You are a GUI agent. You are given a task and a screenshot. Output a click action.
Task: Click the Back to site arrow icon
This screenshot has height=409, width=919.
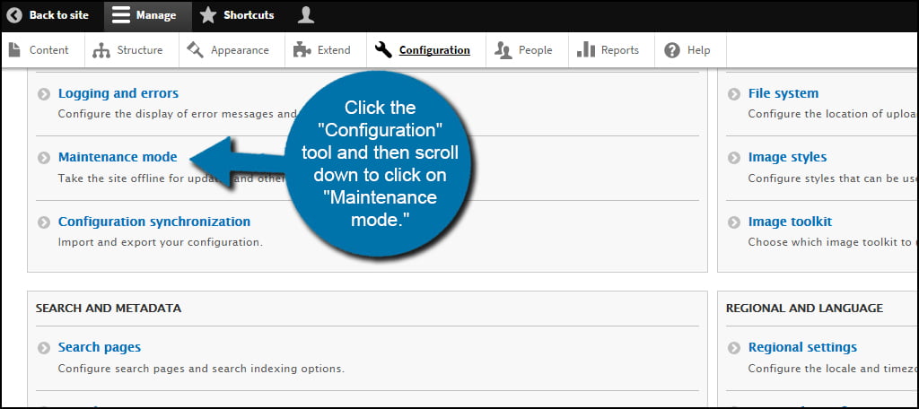14,15
